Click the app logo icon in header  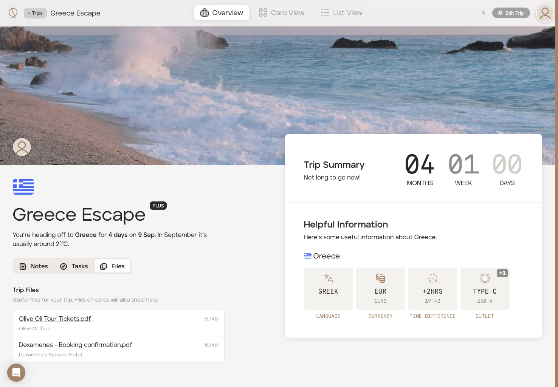(13, 13)
